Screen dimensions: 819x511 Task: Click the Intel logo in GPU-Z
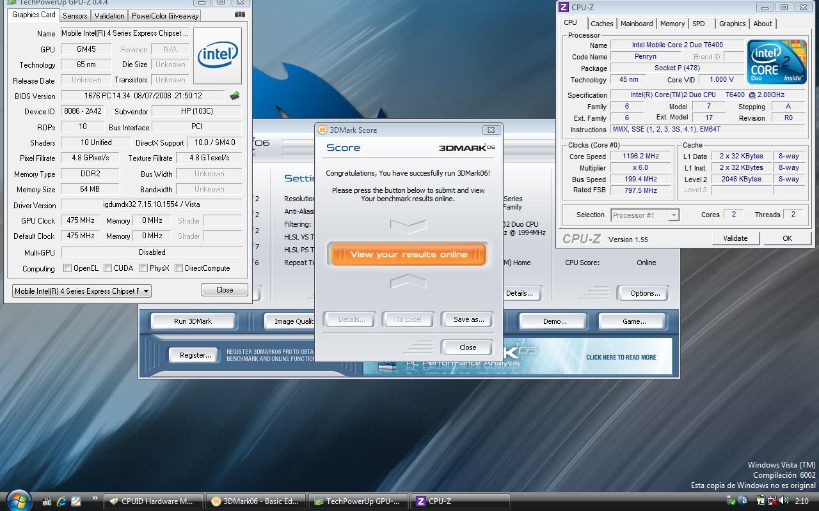pyautogui.click(x=218, y=56)
